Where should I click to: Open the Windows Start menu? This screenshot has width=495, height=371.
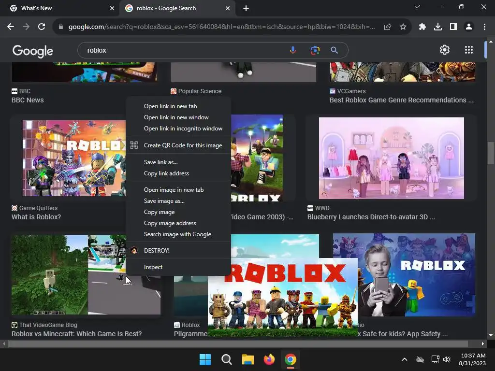(x=205, y=359)
